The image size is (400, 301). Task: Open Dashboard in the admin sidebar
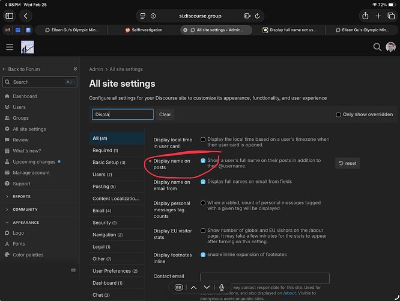pyautogui.click(x=25, y=96)
